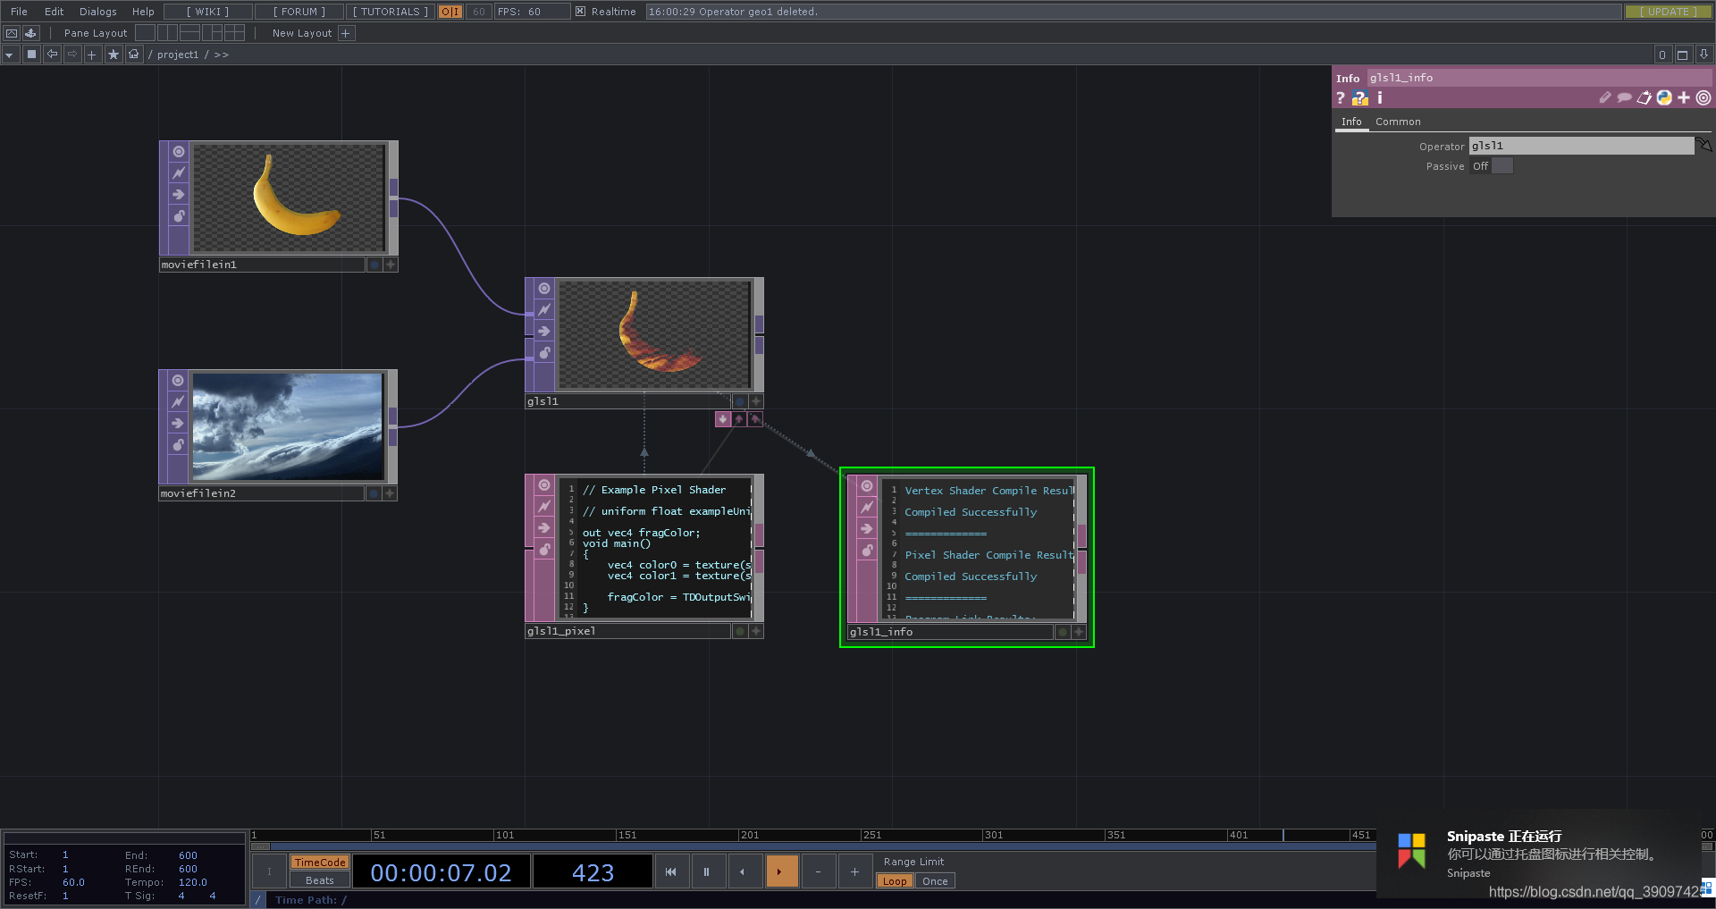Open the pane type dropdown arrow at far left
This screenshot has width=1716, height=909.
pyautogui.click(x=9, y=54)
